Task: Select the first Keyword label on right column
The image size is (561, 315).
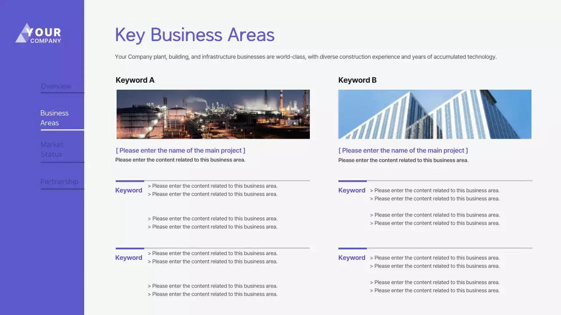Action: point(352,190)
